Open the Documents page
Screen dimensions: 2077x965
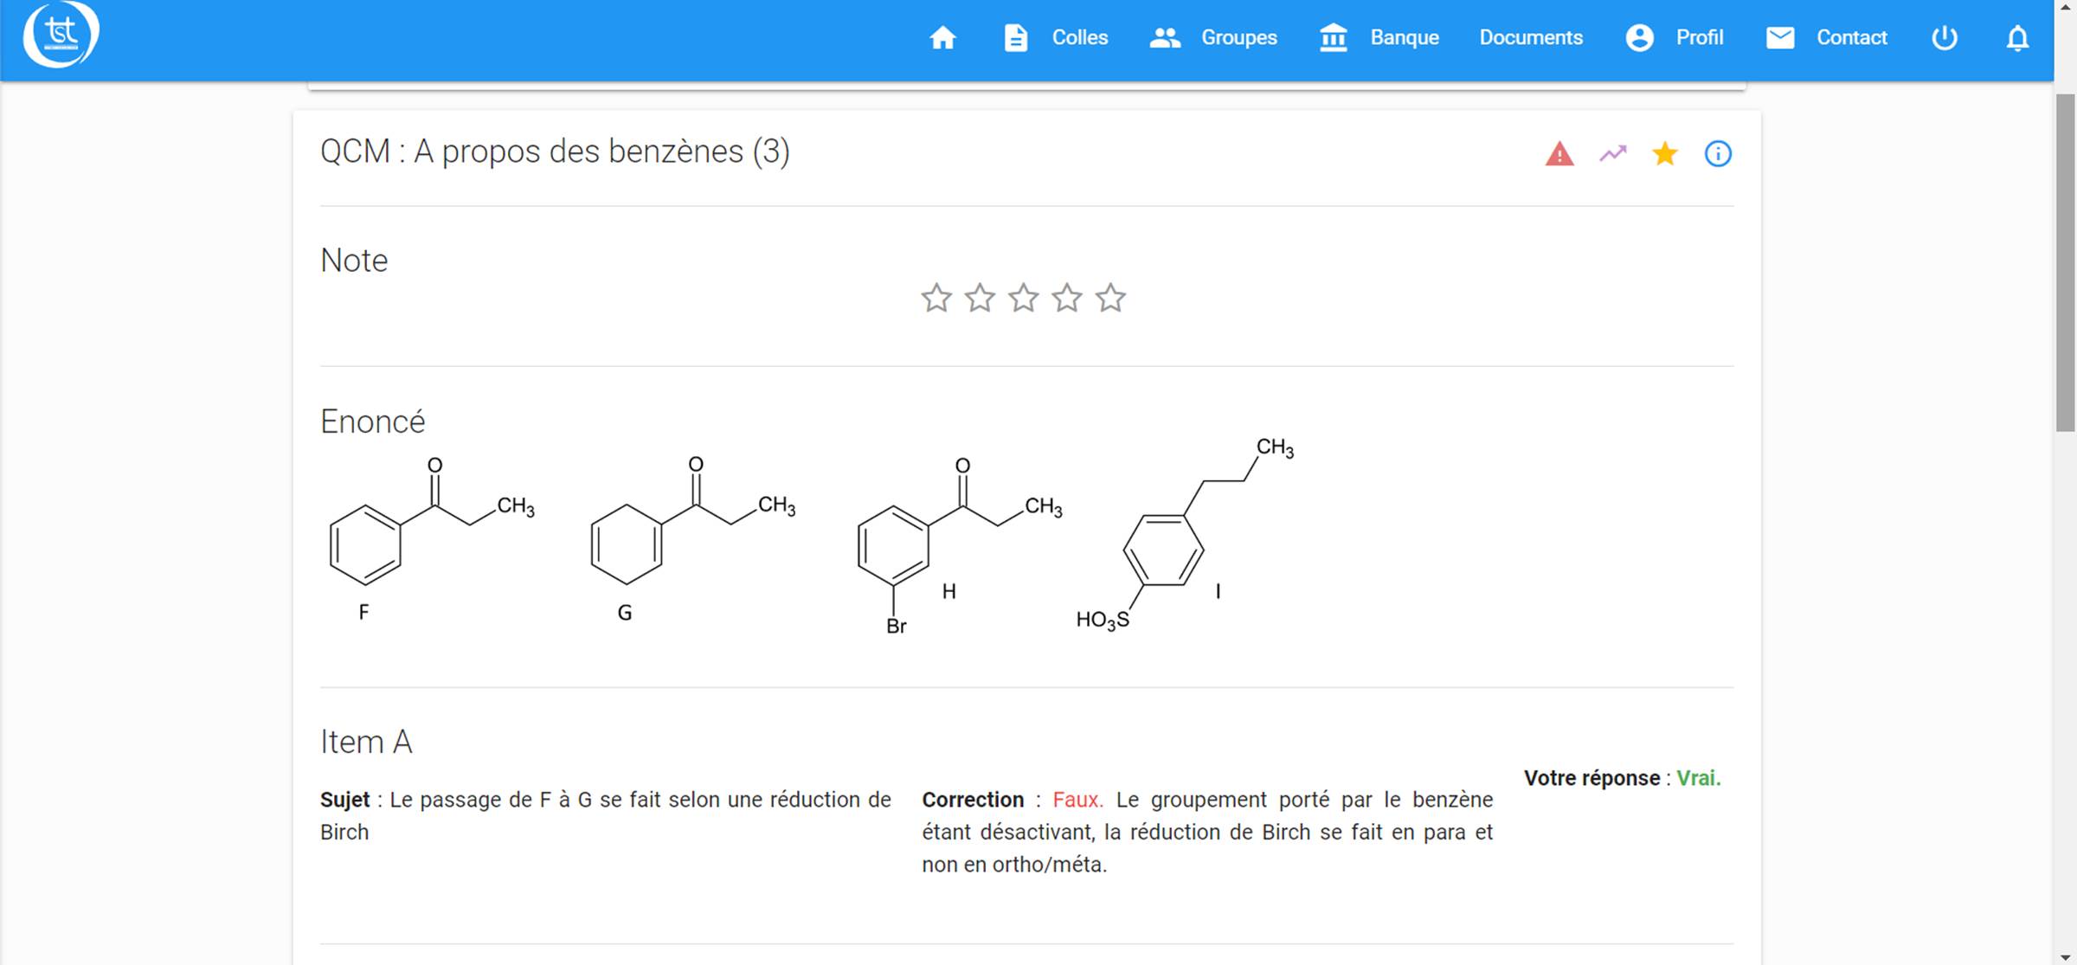pyautogui.click(x=1531, y=38)
